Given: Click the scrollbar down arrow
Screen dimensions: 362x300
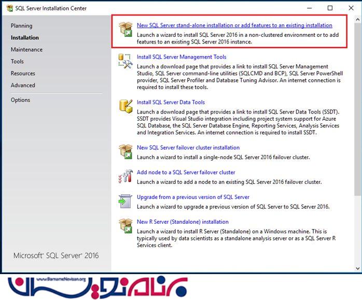Looking at the screenshot, I should 357,268.
